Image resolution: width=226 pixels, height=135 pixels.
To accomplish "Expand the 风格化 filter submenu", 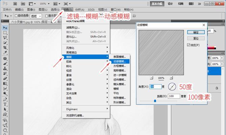I will [x=86, y=48].
